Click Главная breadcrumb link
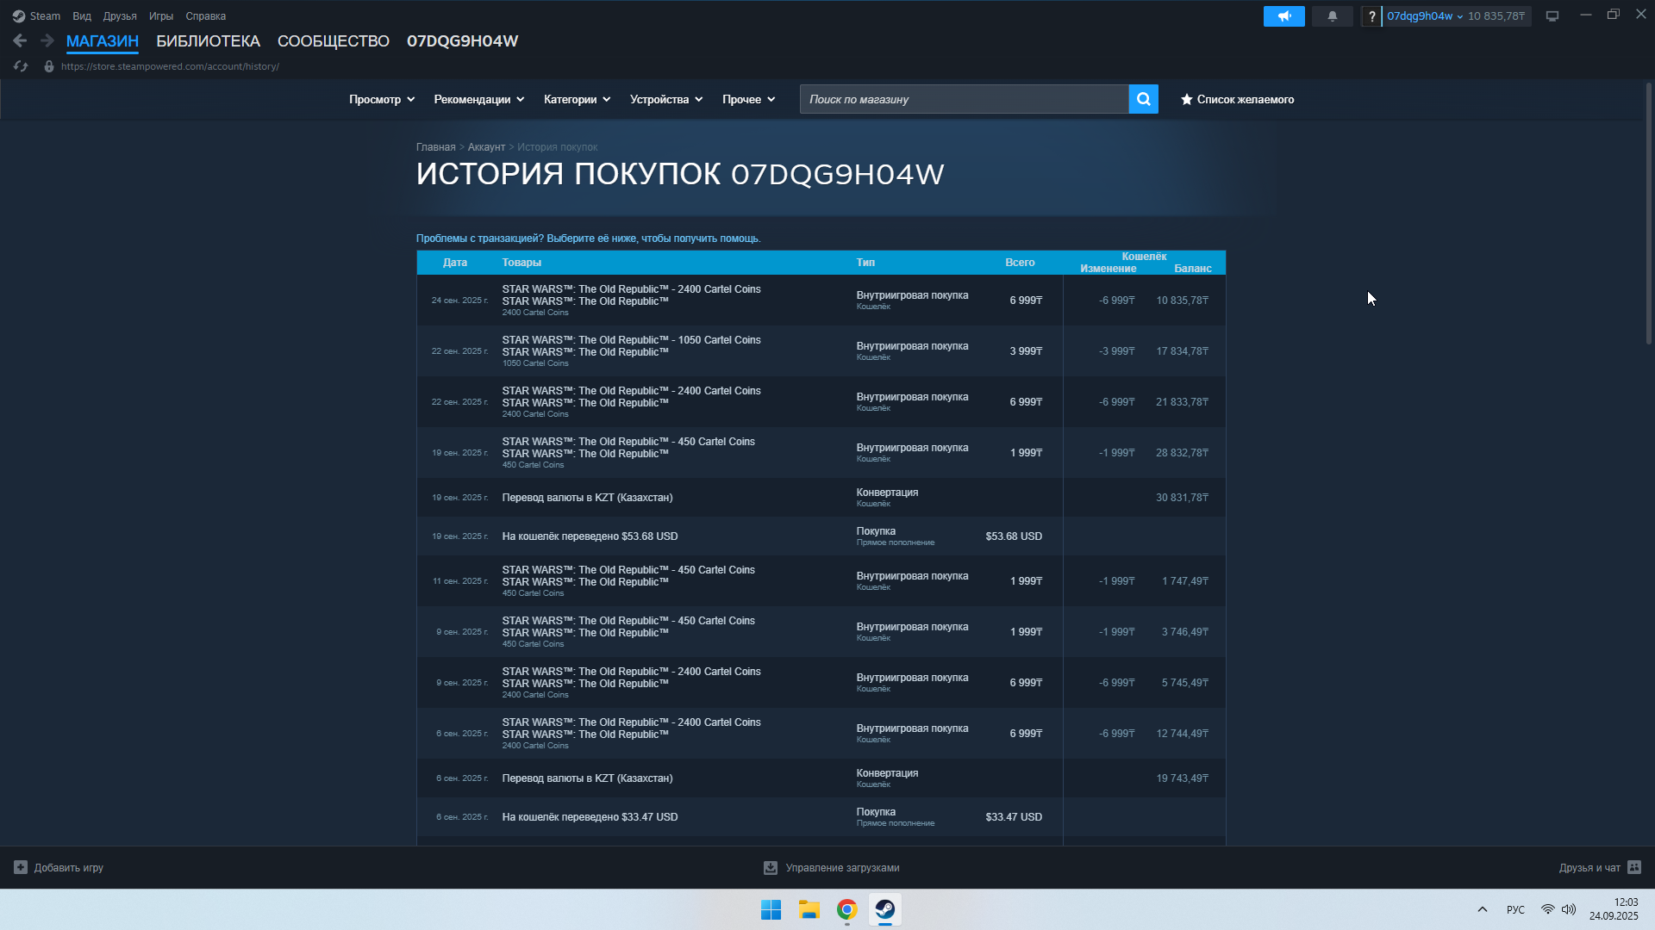 tap(435, 147)
